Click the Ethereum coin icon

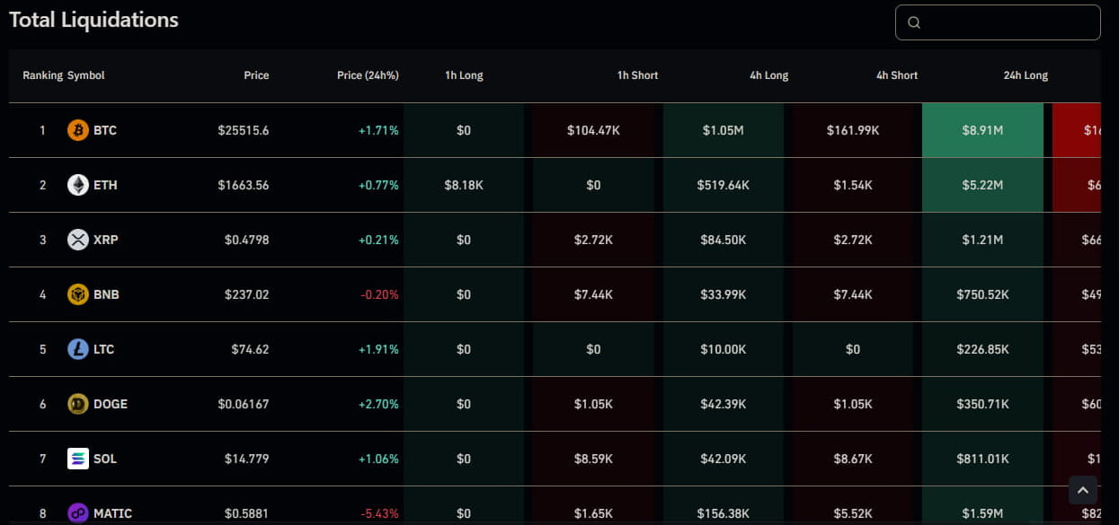pyautogui.click(x=78, y=185)
